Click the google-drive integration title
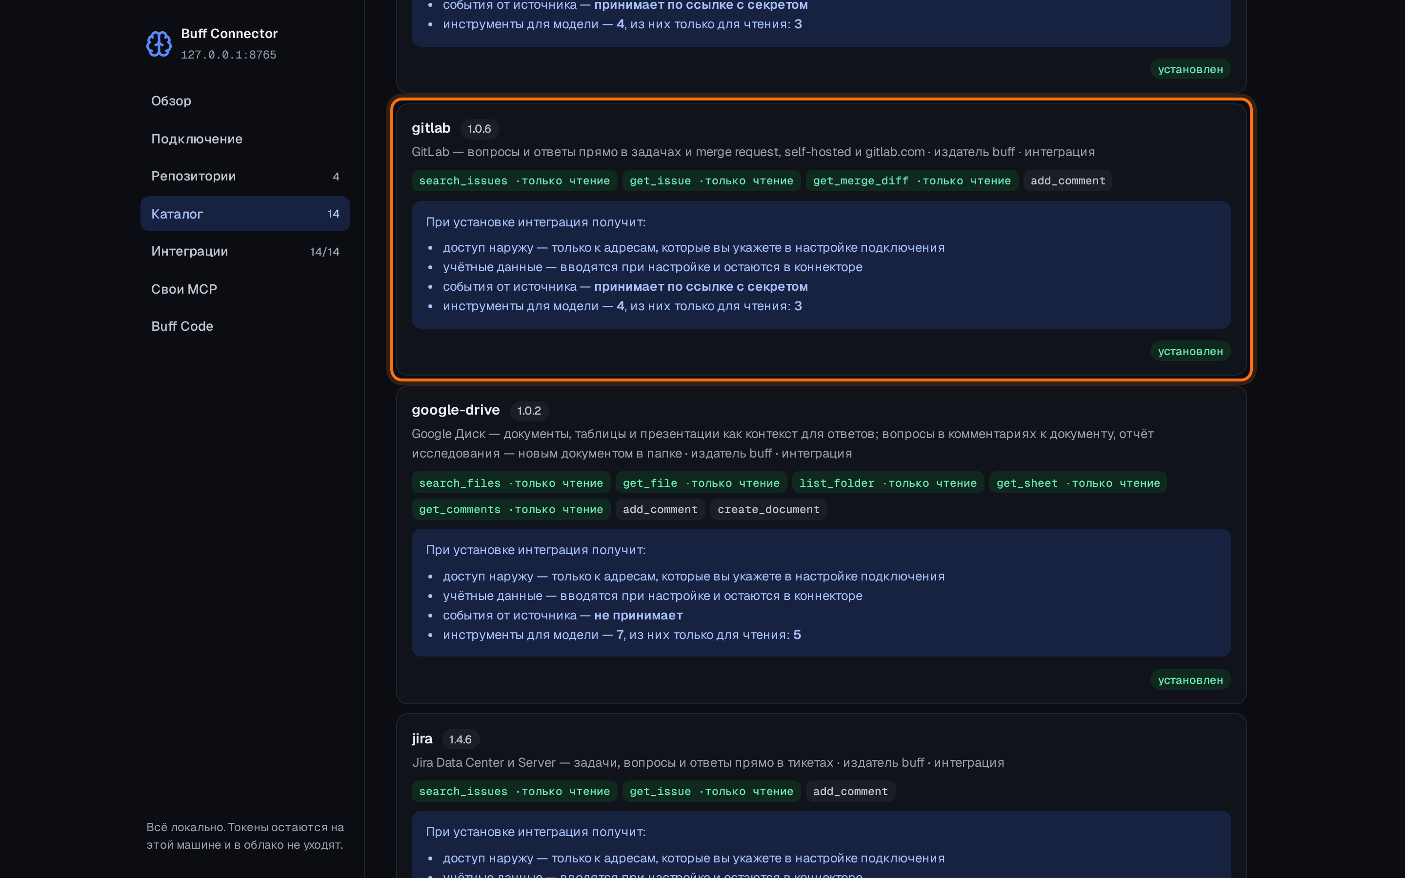Viewport: 1405px width, 878px height. click(x=456, y=410)
